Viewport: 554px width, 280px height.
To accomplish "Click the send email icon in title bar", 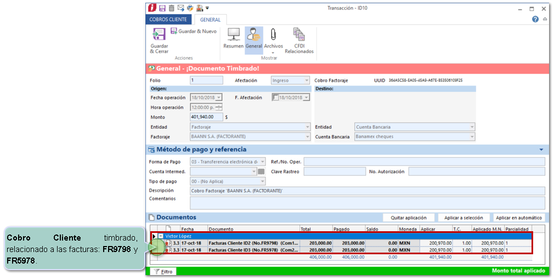I will coord(180,8).
